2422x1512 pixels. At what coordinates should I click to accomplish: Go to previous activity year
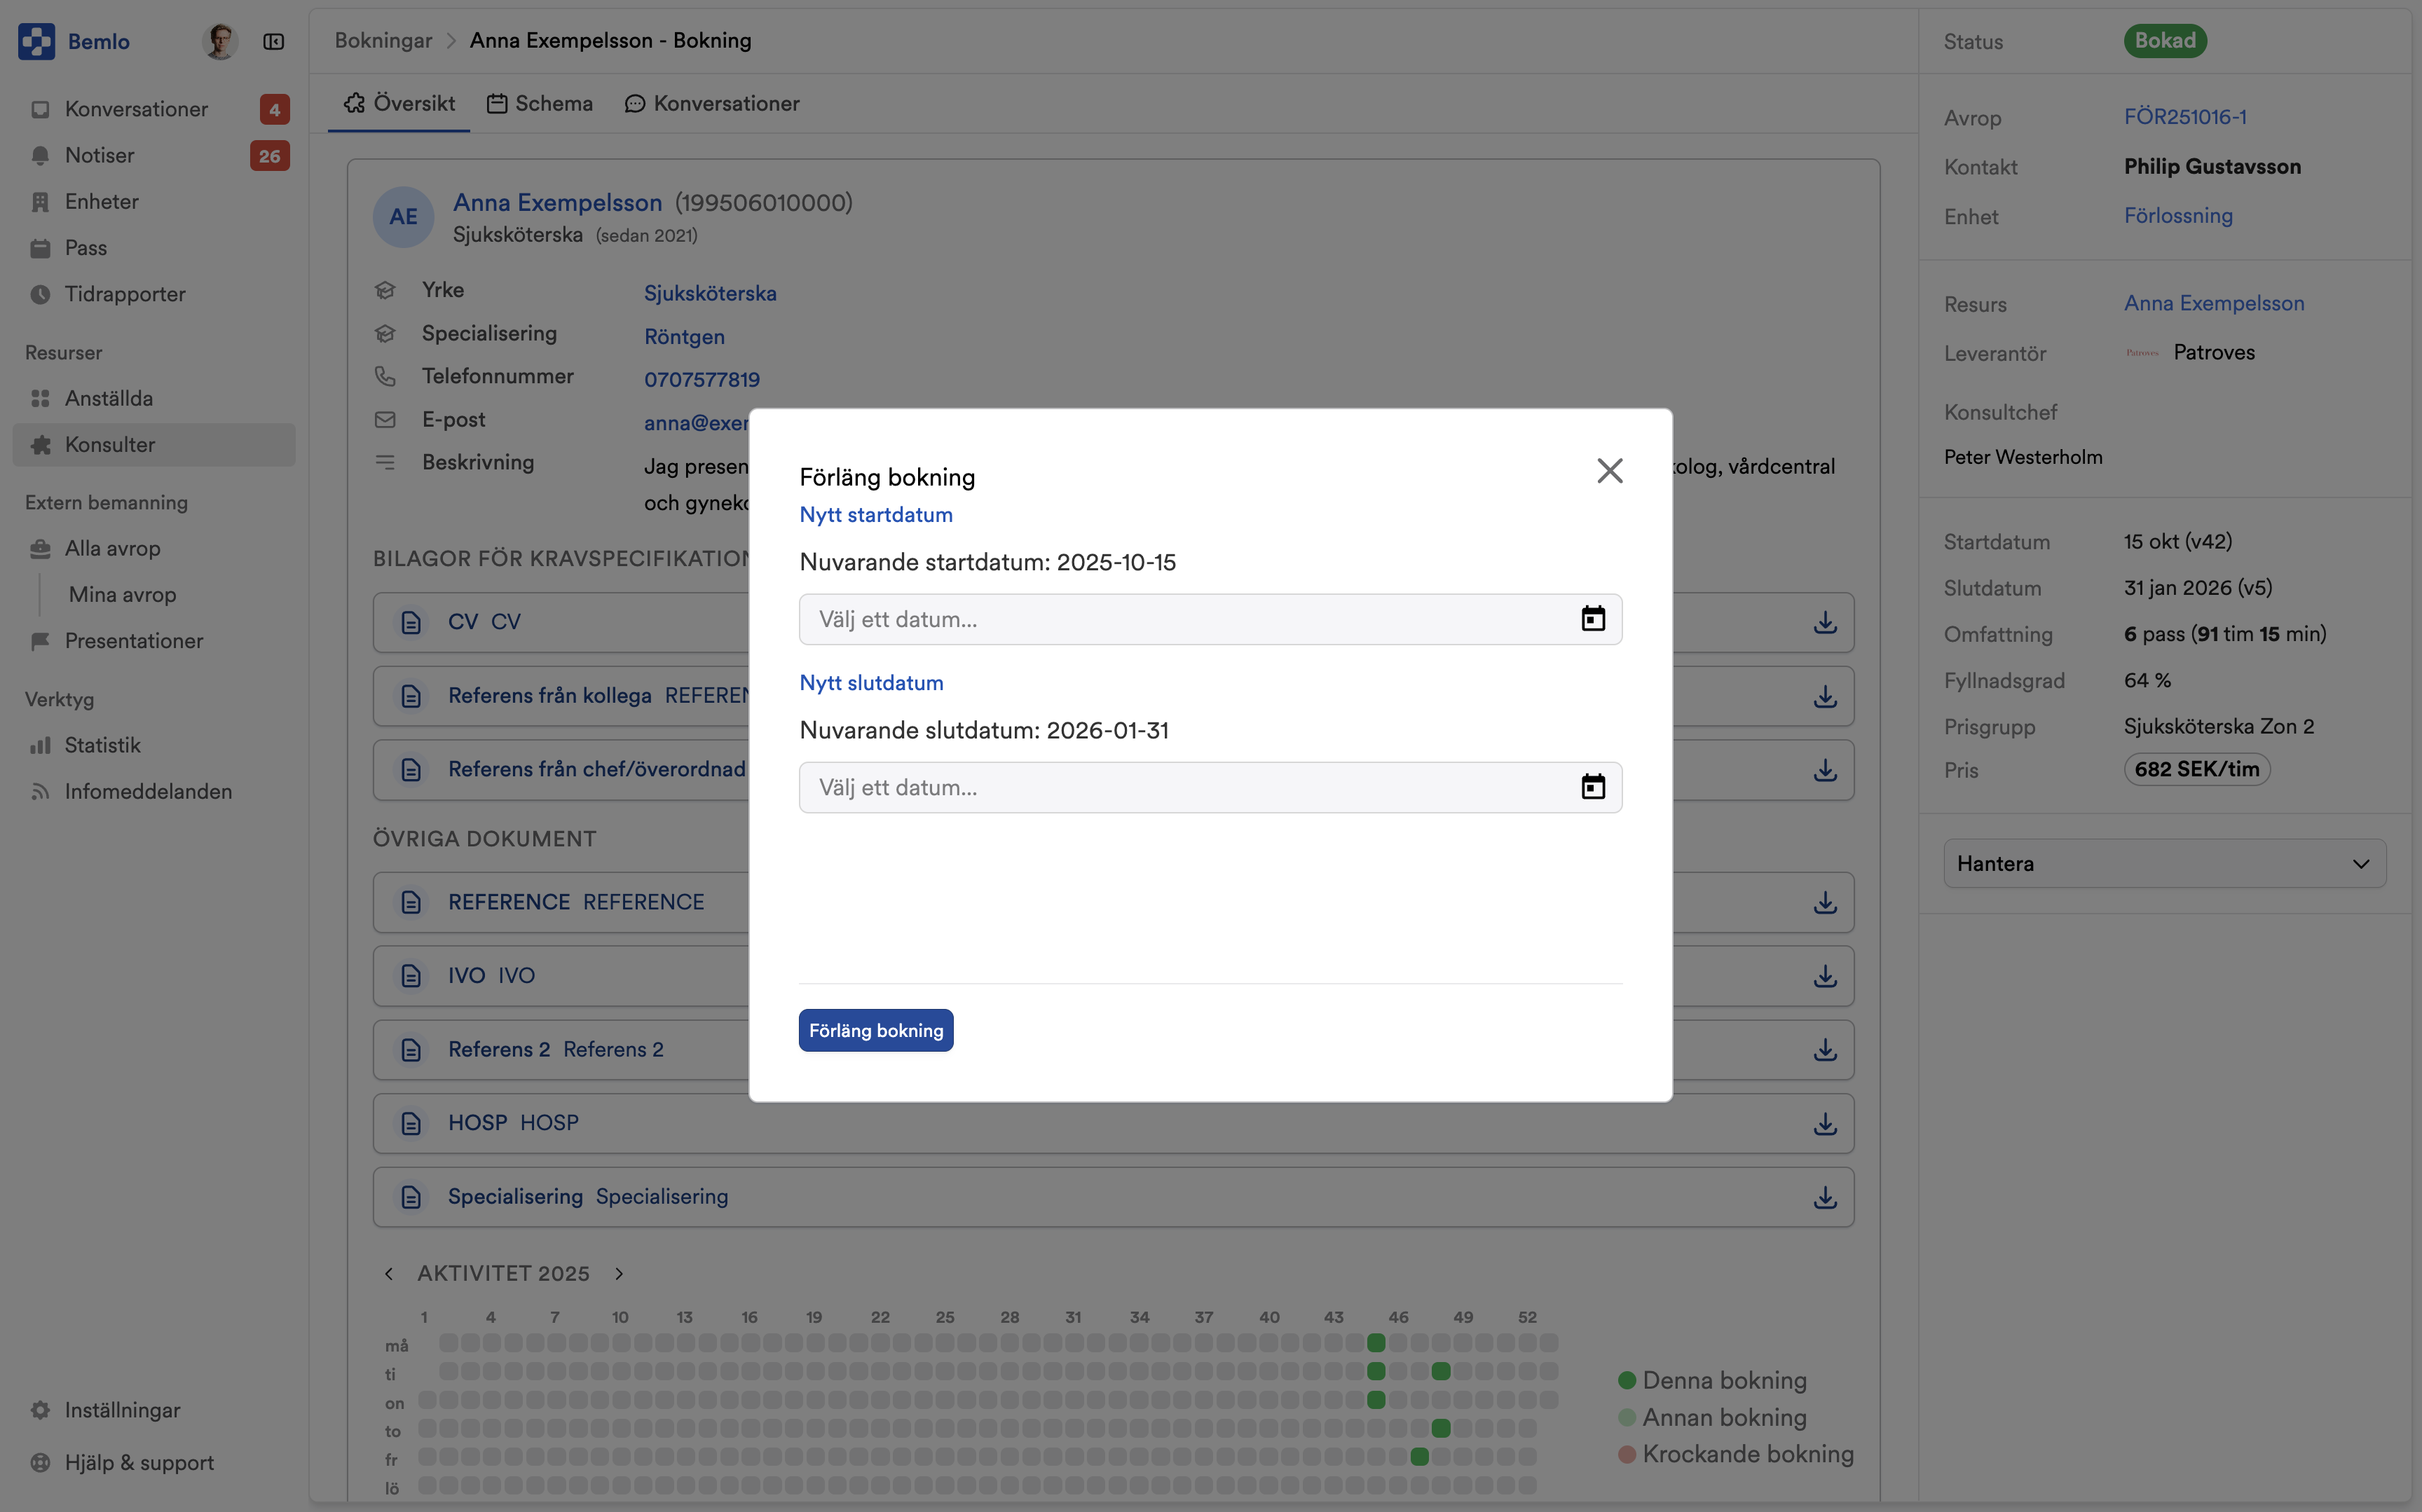pyautogui.click(x=389, y=1273)
